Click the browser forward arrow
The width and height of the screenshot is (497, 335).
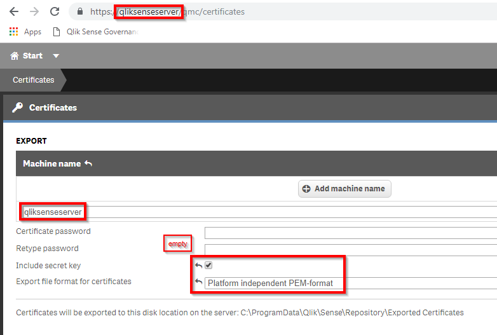tap(34, 11)
